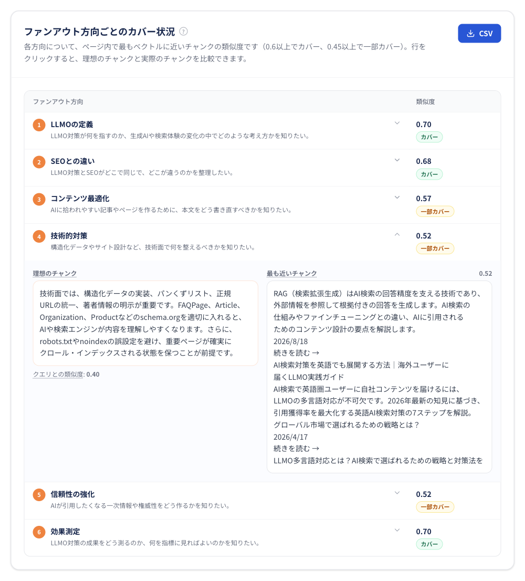525x581 pixels.
Task: Open help tooltip next to カバー状況 heading
Action: [183, 32]
